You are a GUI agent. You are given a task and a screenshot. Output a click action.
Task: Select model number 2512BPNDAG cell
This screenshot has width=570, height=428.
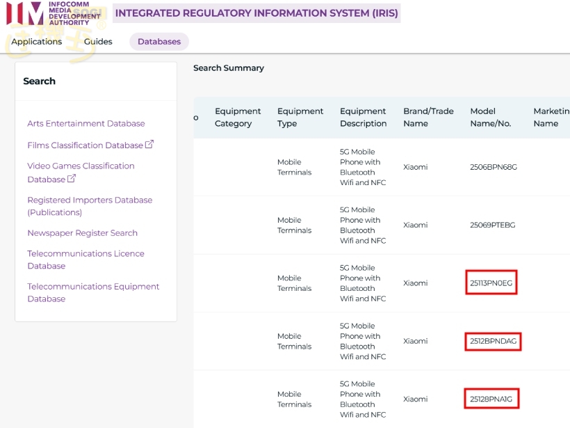pyautogui.click(x=493, y=341)
